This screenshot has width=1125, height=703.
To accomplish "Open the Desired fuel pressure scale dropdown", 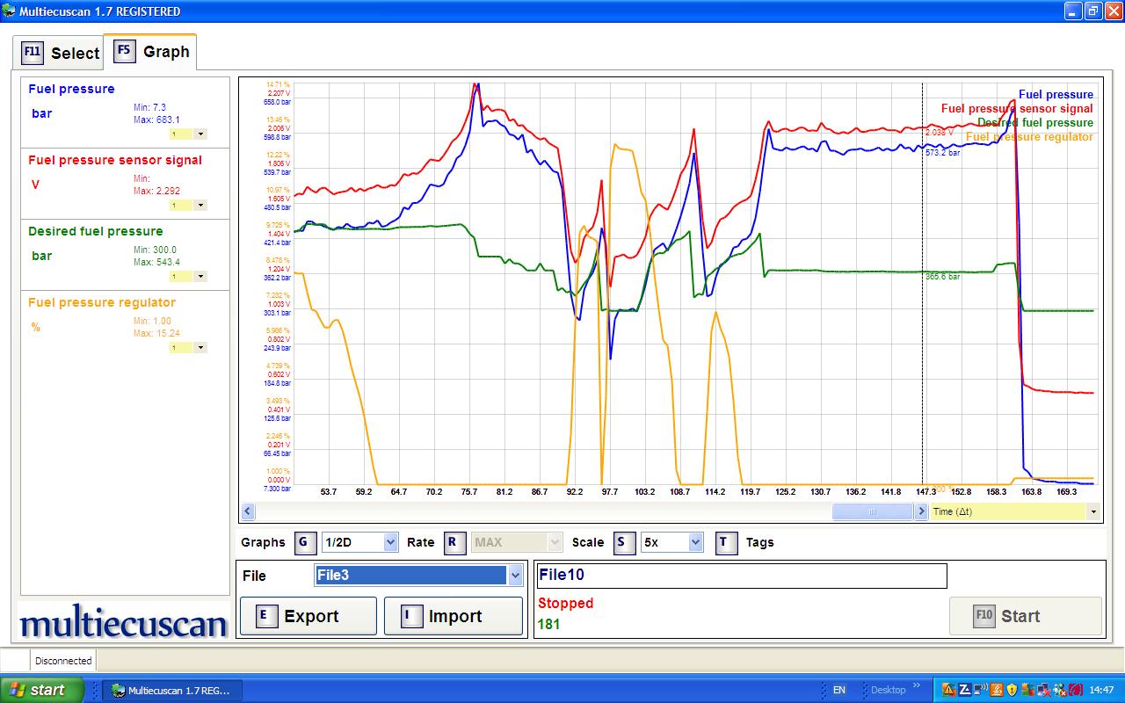I will point(200,277).
